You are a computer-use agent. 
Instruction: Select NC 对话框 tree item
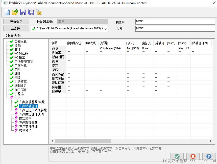pos(21,53)
